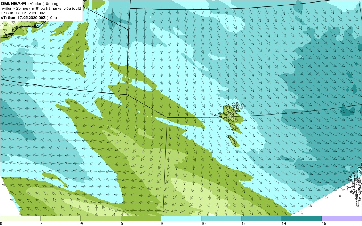Click the 10–12 m/s light teal legend swatch
362x226 pixels.
click(221, 218)
